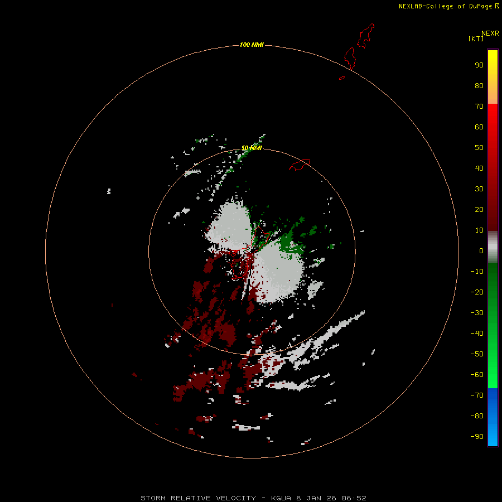Image resolution: width=502 pixels, height=502 pixels.
Task: Click the -30 knot scale label
Action: 477,313
